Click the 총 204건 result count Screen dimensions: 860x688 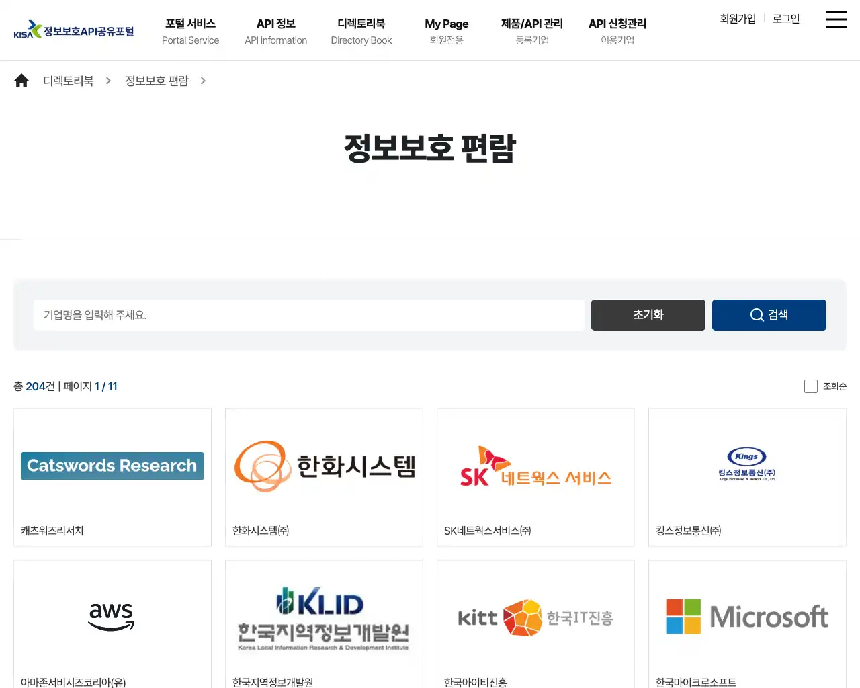pyautogui.click(x=34, y=386)
